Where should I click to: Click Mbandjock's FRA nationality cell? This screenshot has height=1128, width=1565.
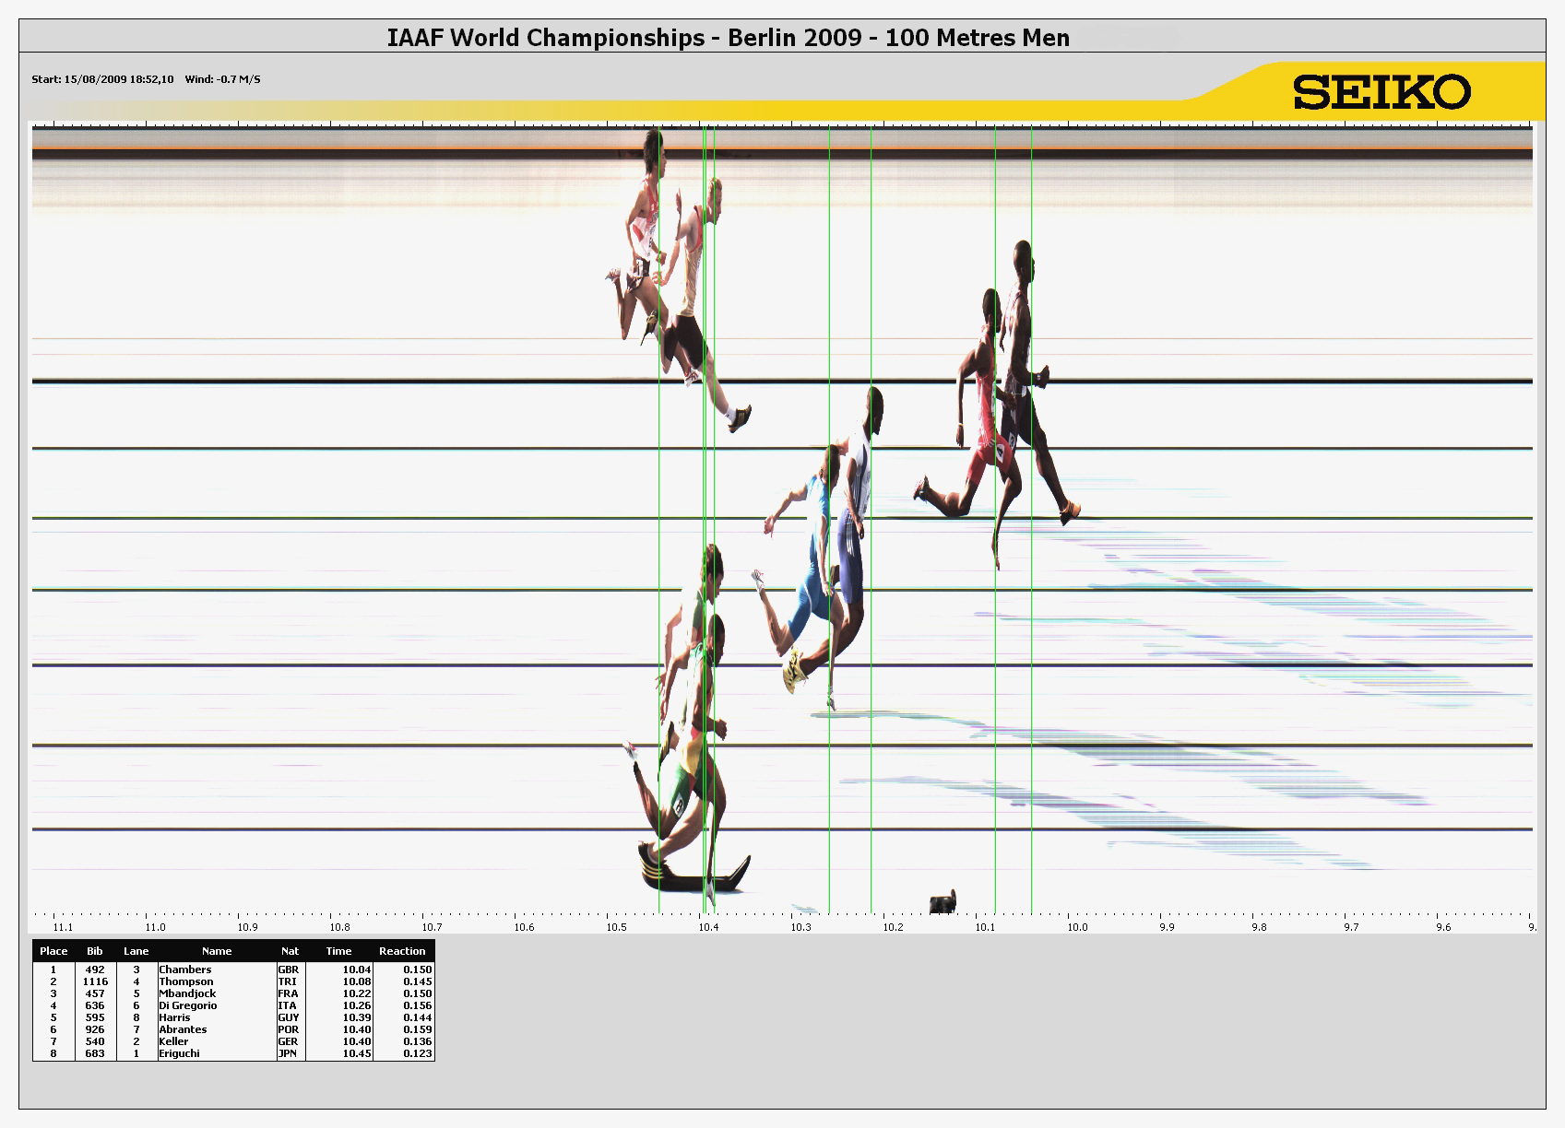(x=289, y=993)
